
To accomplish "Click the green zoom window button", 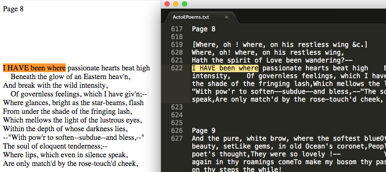I will click(x=185, y=4).
